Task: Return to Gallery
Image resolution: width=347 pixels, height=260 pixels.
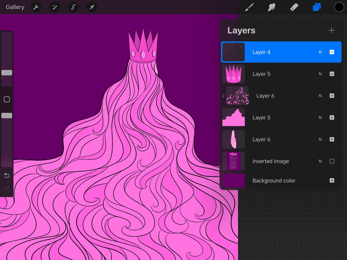Action: 15,7
